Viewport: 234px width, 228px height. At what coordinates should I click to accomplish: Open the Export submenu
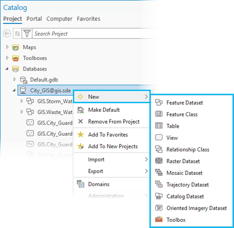click(111, 171)
